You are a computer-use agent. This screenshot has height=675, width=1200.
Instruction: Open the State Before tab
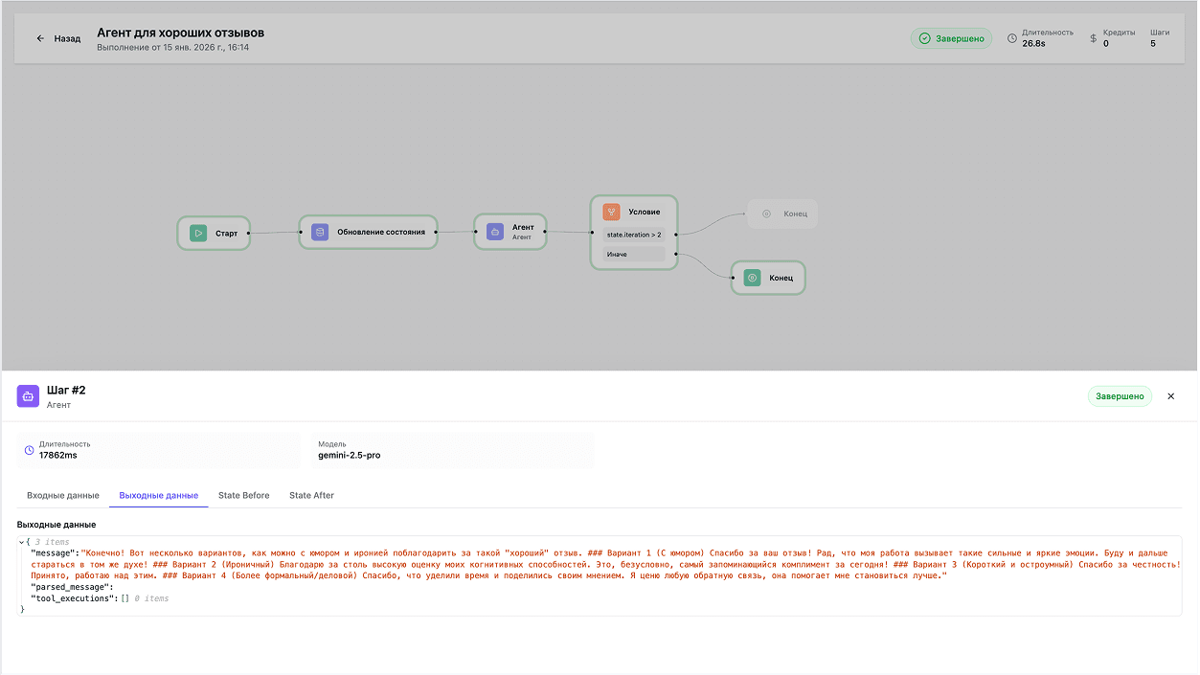pyautogui.click(x=241, y=495)
